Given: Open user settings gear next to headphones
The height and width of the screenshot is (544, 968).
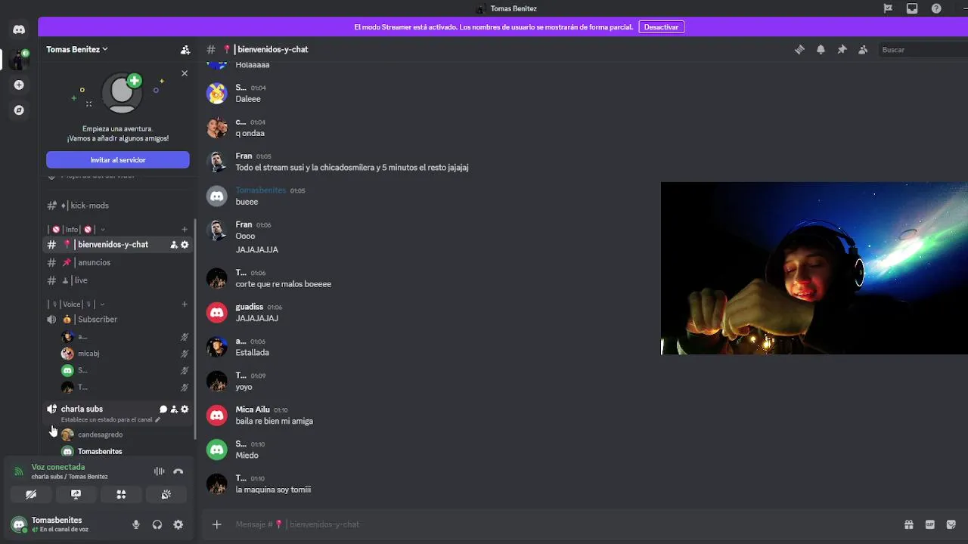Looking at the screenshot, I should point(178,524).
